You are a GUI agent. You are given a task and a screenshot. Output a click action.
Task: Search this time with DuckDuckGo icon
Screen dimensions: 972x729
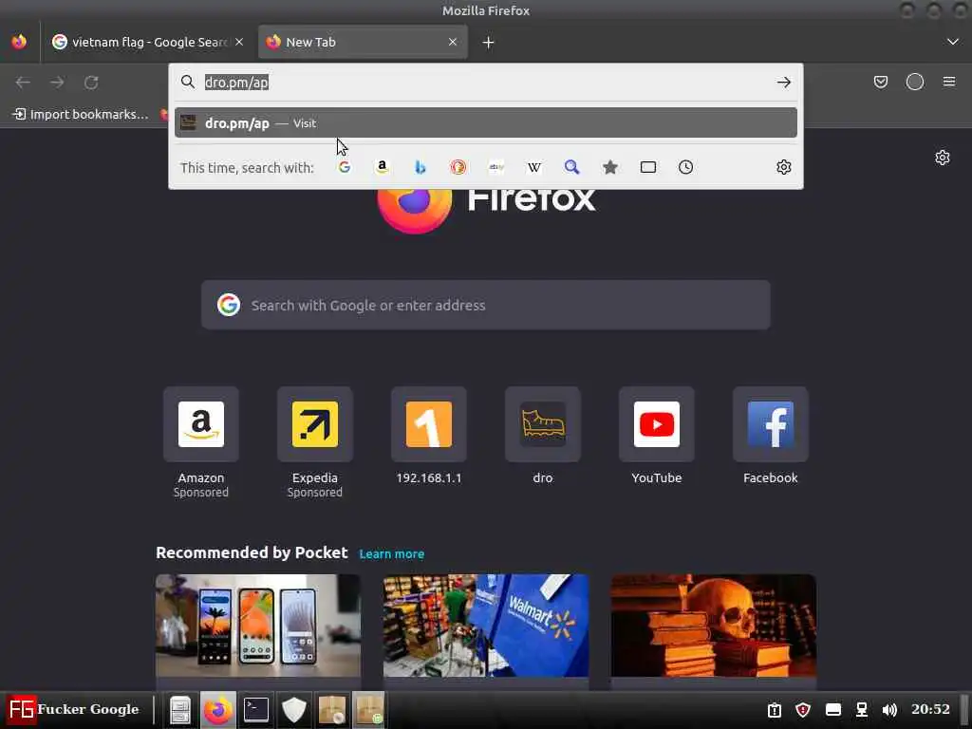[x=458, y=167]
